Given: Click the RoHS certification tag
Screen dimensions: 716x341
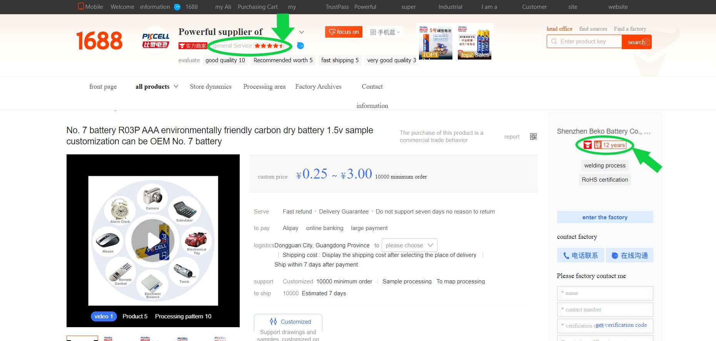Looking at the screenshot, I should [x=605, y=180].
